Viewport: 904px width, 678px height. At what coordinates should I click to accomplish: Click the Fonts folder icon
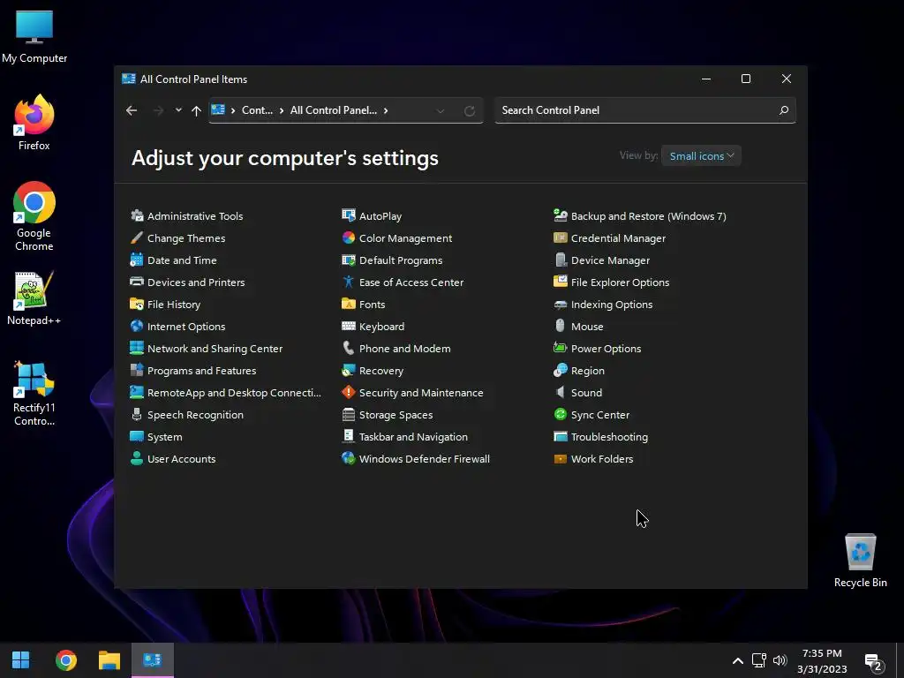click(x=348, y=305)
